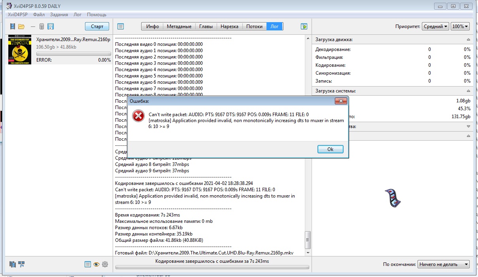Screen dimensions: 478x277
Task: Collapse the preview section with up arrow
Action: [469, 136]
